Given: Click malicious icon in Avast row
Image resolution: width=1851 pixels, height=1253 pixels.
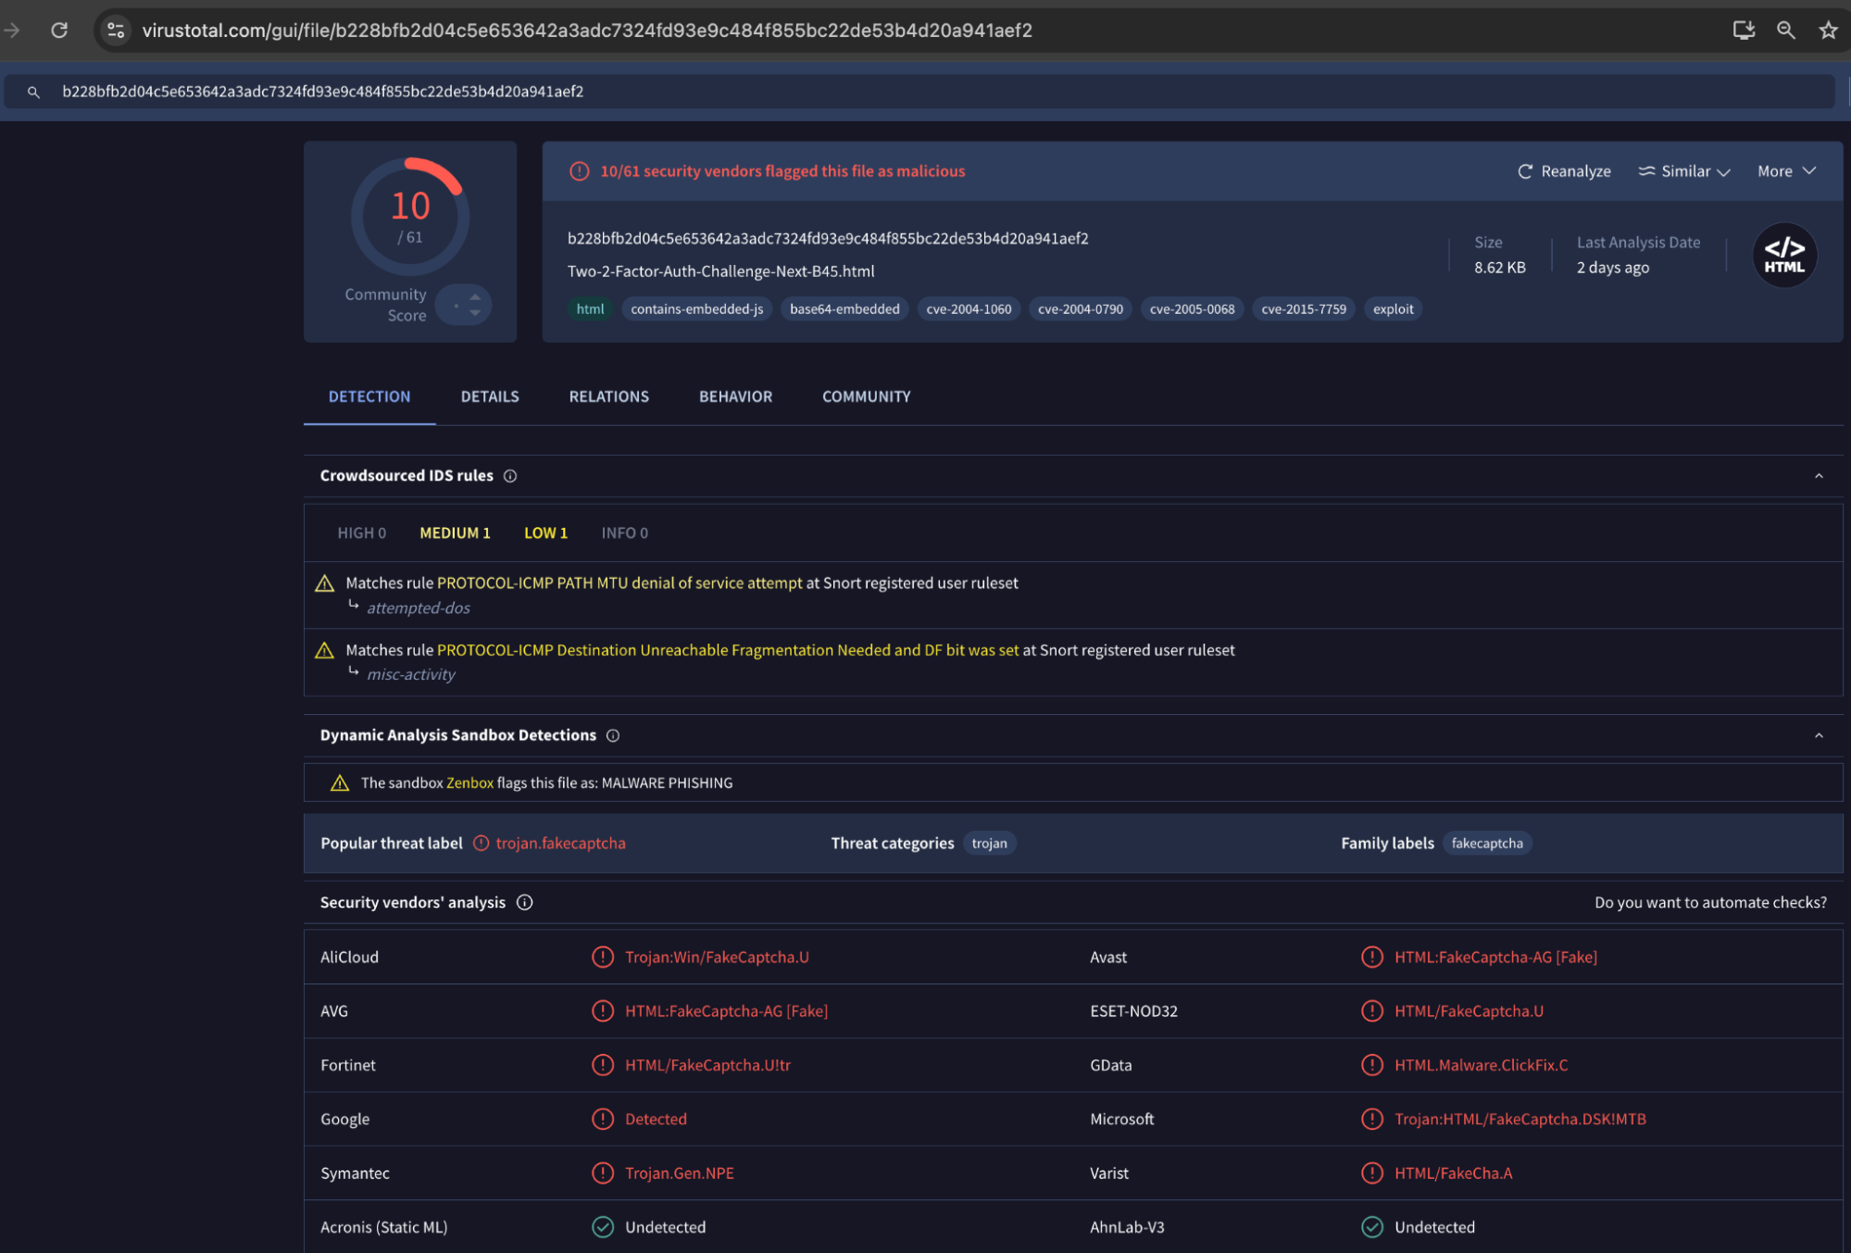Looking at the screenshot, I should pos(1372,957).
